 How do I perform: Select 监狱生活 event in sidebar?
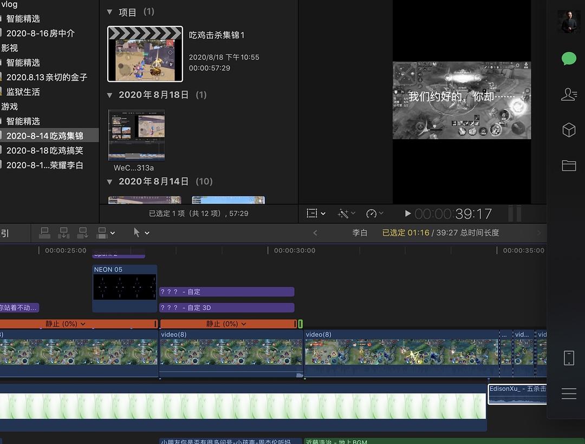[23, 92]
